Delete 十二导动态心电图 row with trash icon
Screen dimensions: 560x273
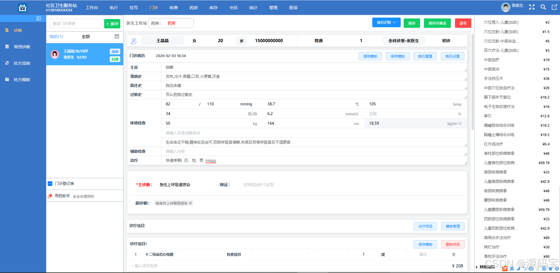click(x=454, y=255)
